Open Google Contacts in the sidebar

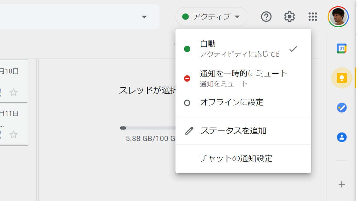(x=341, y=137)
